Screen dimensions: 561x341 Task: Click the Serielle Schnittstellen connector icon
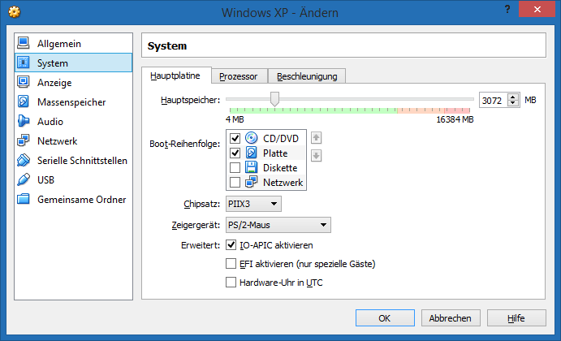click(24, 160)
